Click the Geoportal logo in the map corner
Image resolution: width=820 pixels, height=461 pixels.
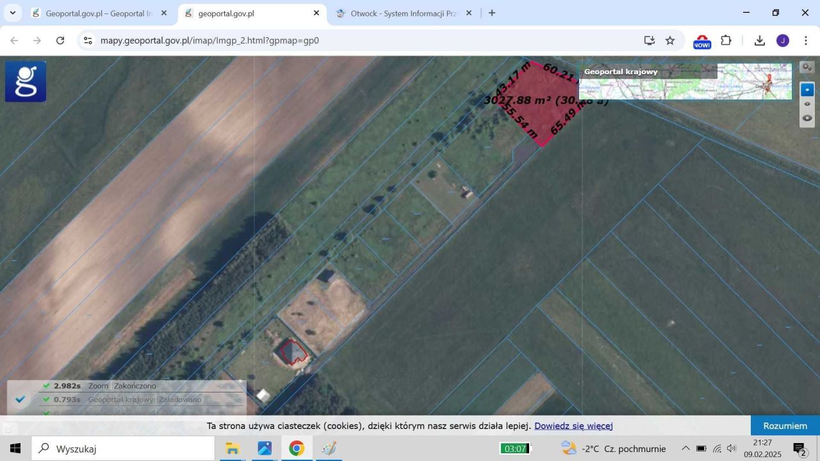click(x=26, y=81)
